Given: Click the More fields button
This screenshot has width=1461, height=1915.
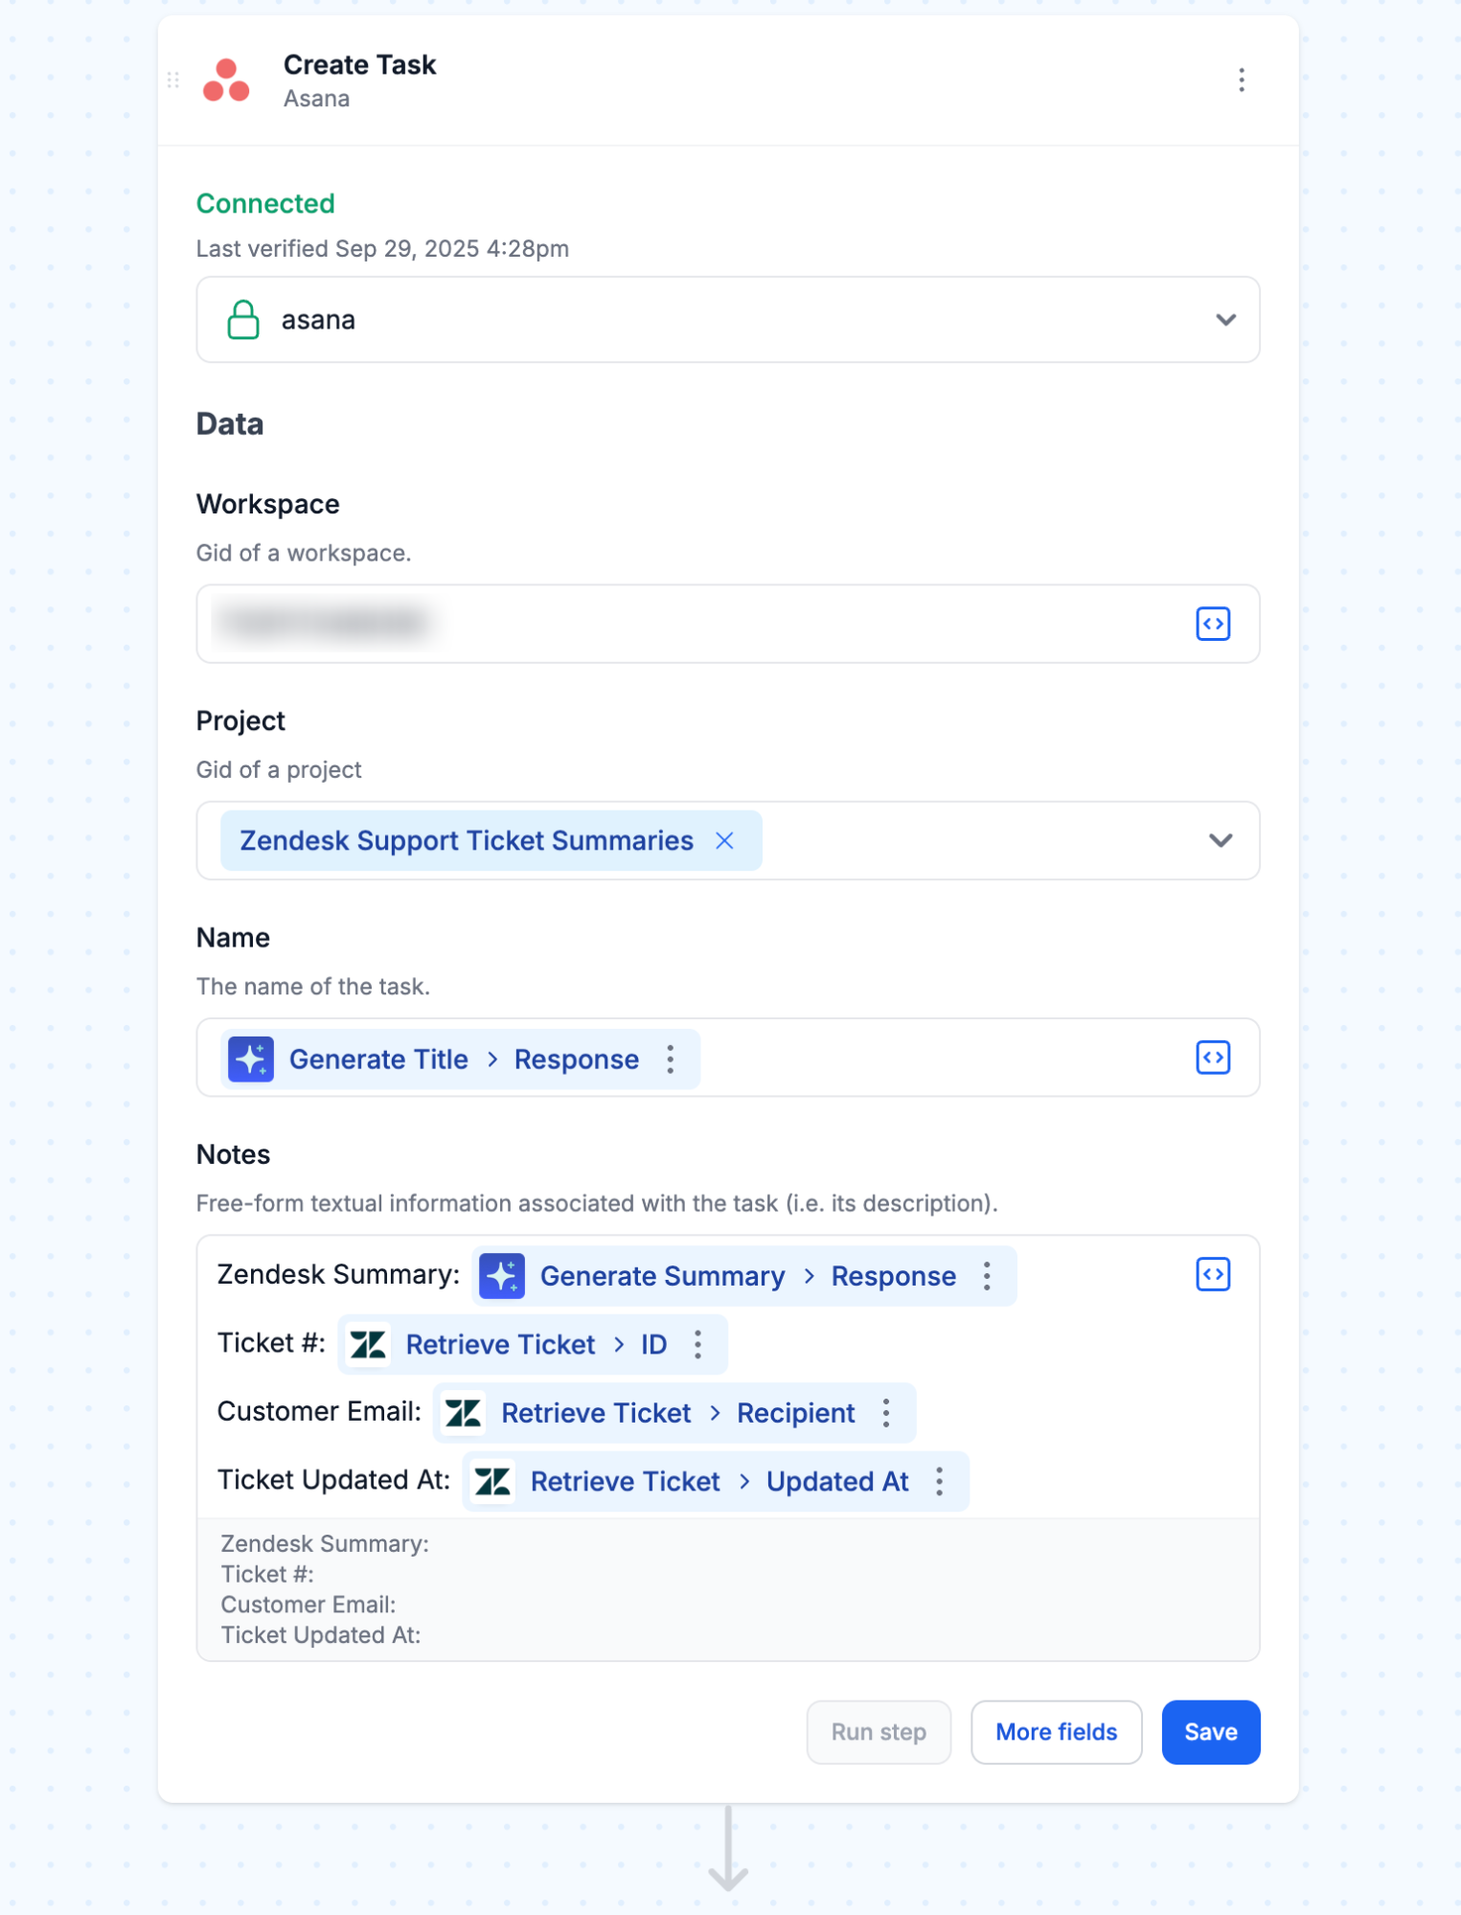Looking at the screenshot, I should pyautogui.click(x=1056, y=1732).
